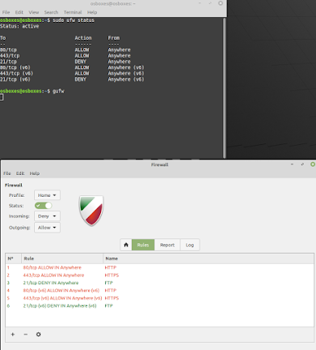The width and height of the screenshot is (316, 350).
Task: Go to the Firewall home tab icon
Action: (126, 245)
